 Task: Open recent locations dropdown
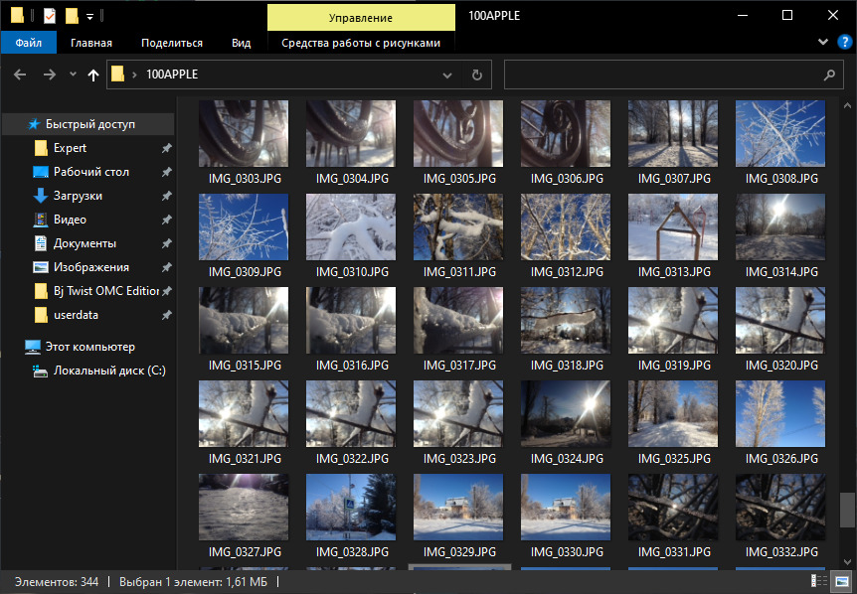pyautogui.click(x=73, y=74)
